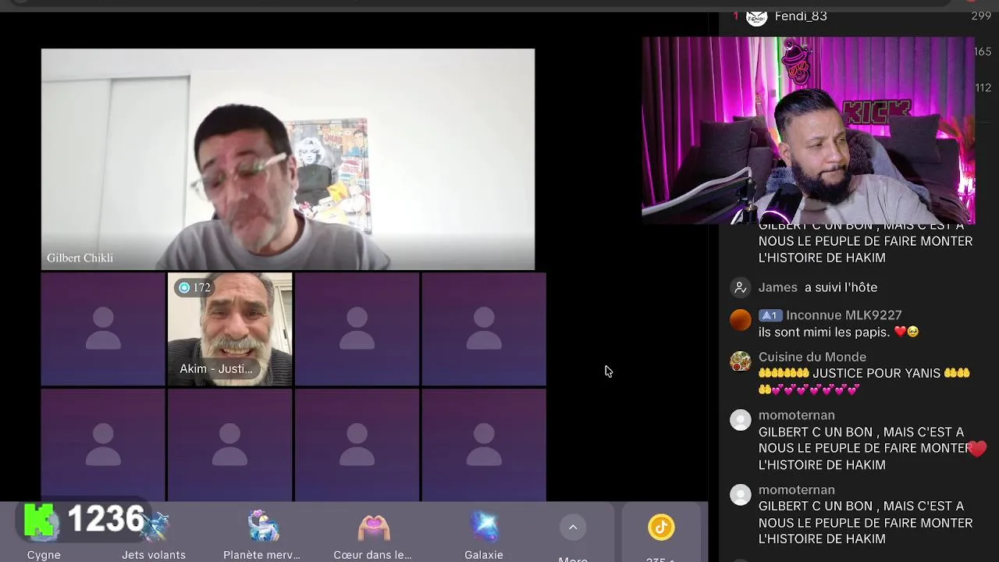This screenshot has width=999, height=562.
Task: Open Inconnue MLK9227's orange avatar
Action: tap(740, 319)
